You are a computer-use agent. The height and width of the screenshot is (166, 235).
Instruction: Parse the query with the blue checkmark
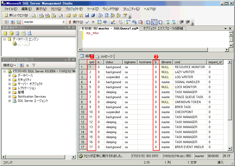click(87, 22)
